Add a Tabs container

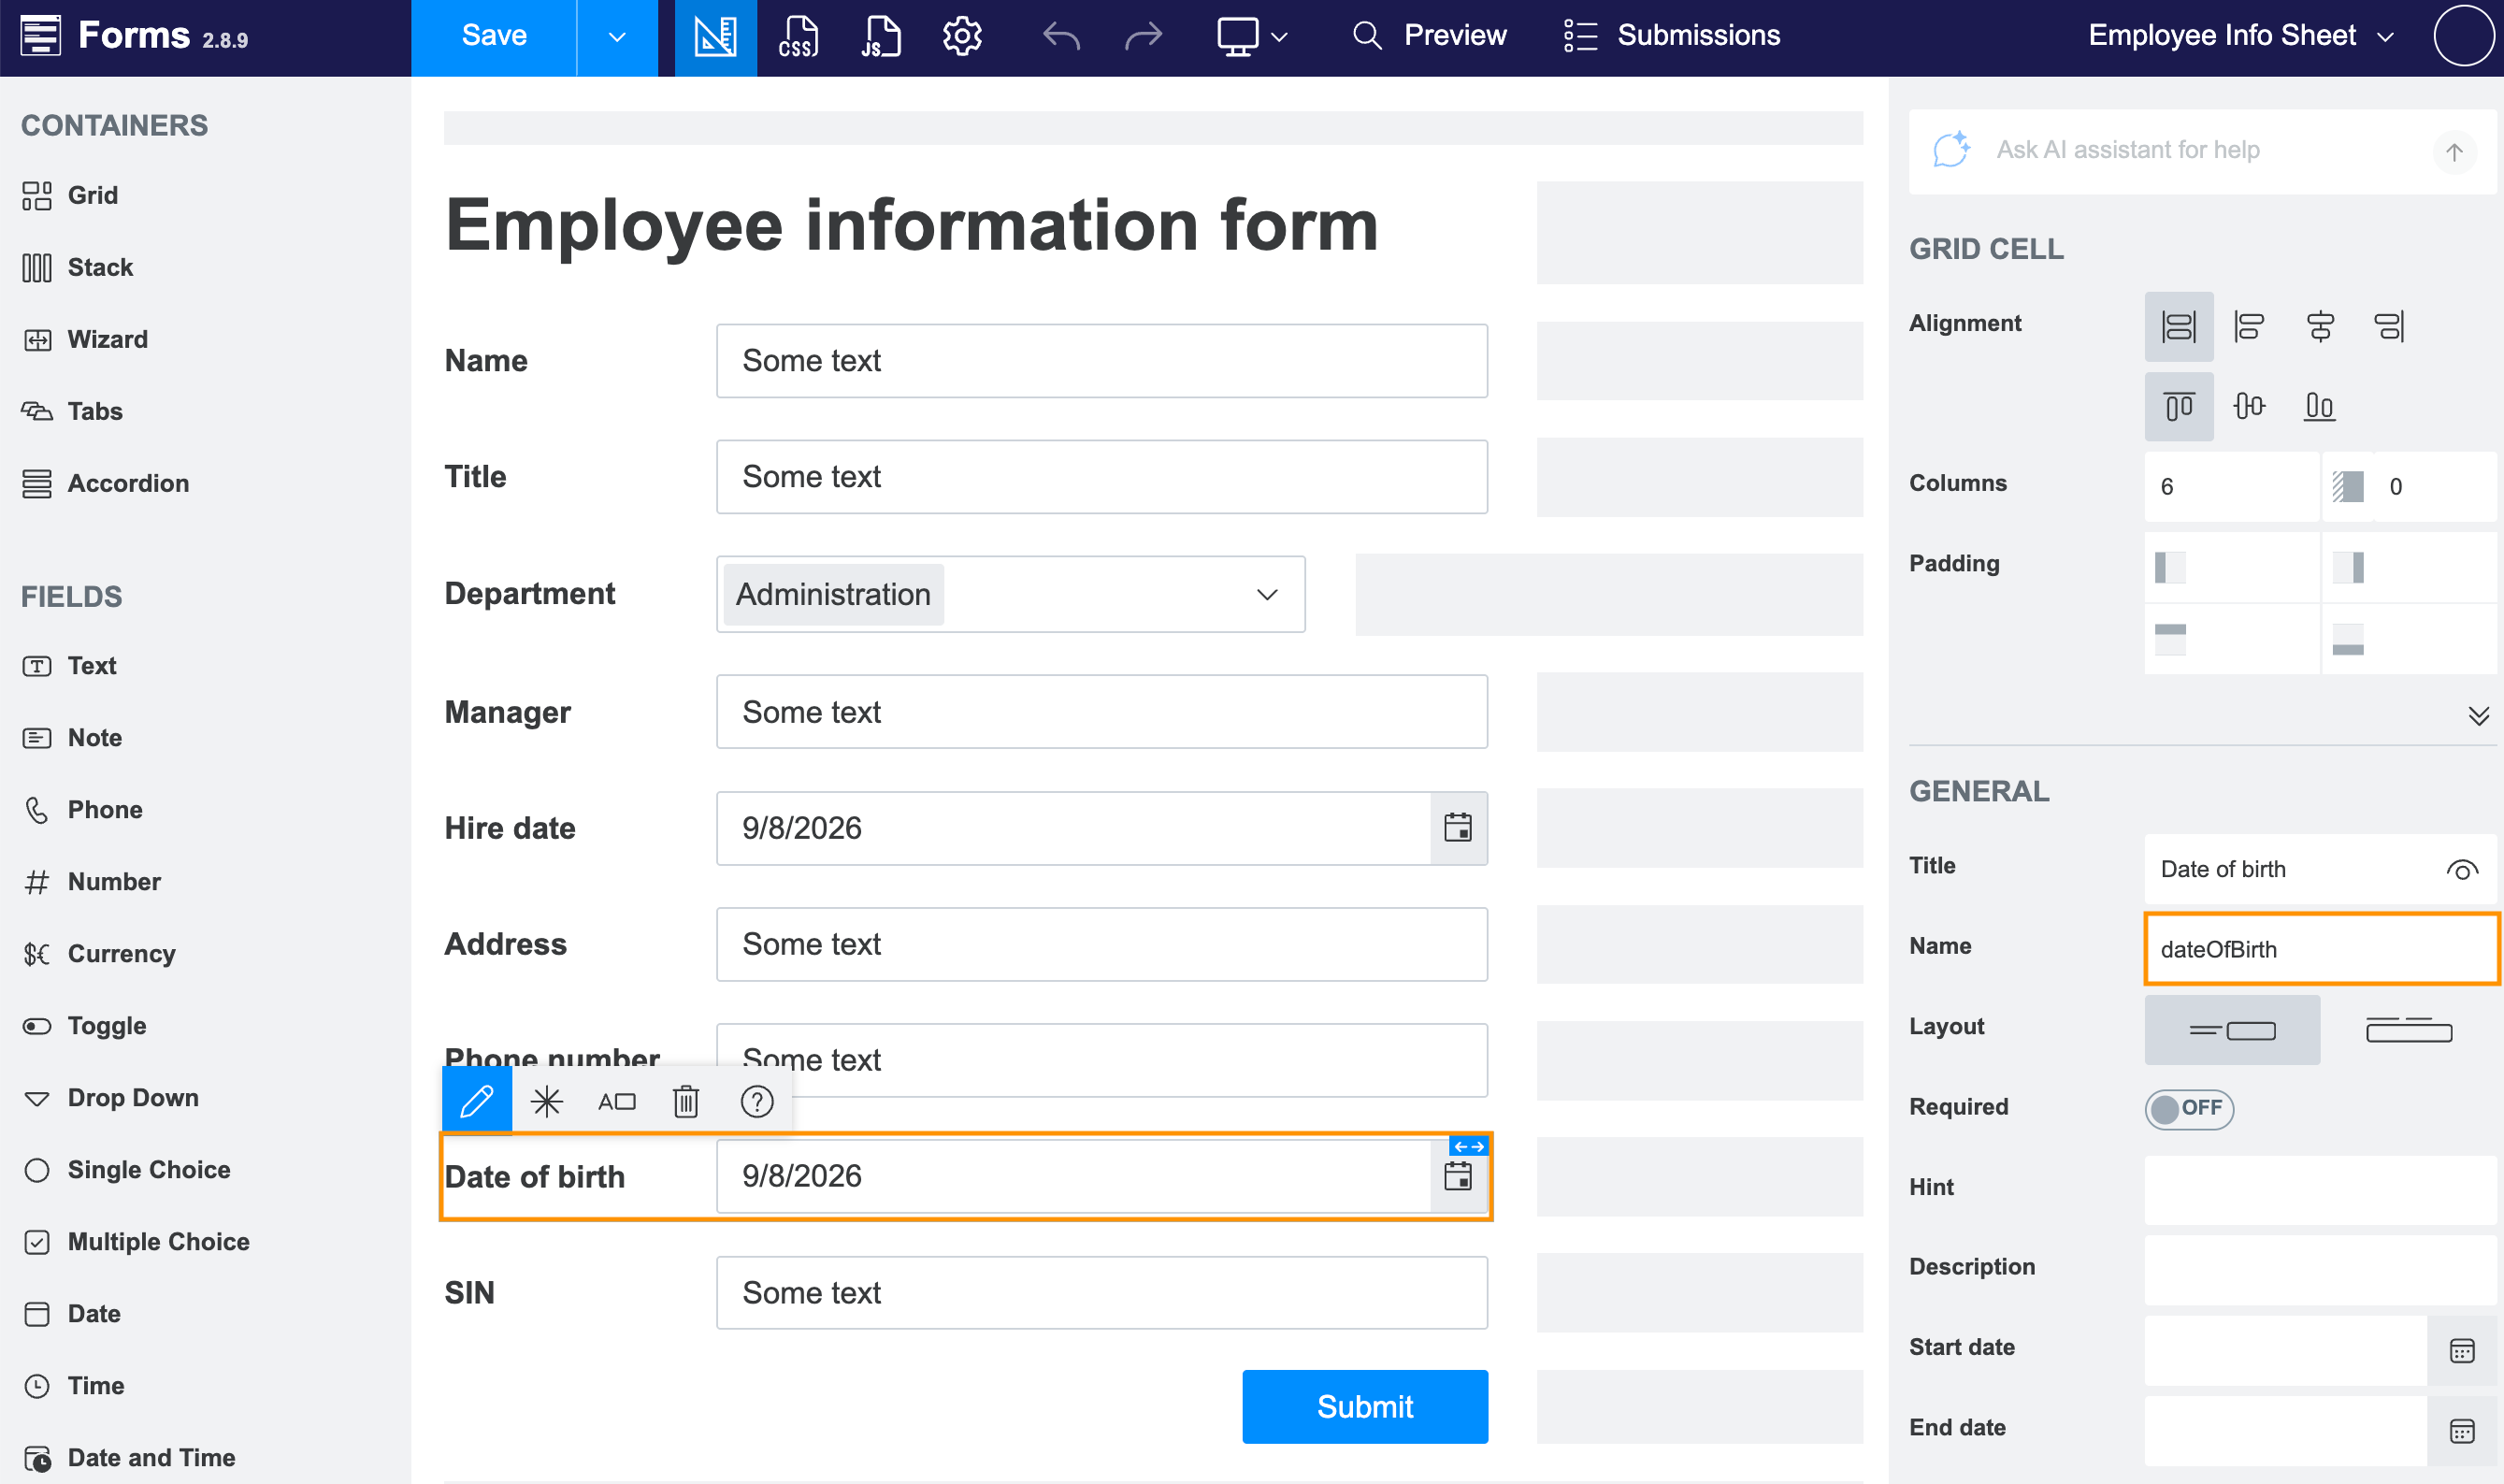point(72,411)
